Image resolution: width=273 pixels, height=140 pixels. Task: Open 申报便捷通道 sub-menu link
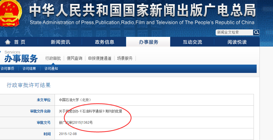click(x=100, y=58)
